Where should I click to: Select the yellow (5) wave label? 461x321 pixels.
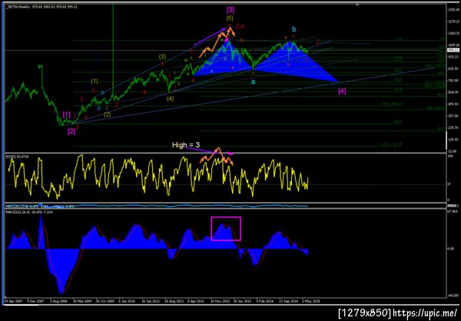pyautogui.click(x=230, y=18)
